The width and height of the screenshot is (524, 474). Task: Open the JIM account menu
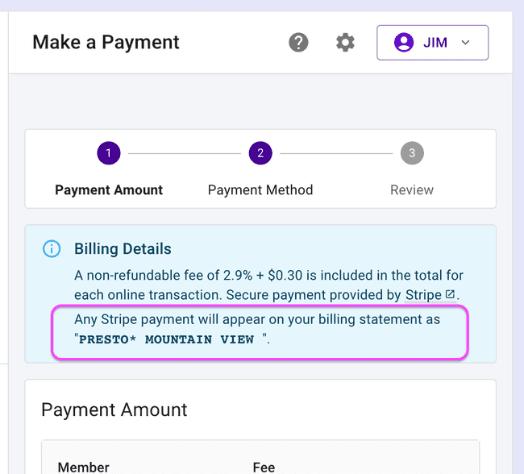(x=432, y=43)
